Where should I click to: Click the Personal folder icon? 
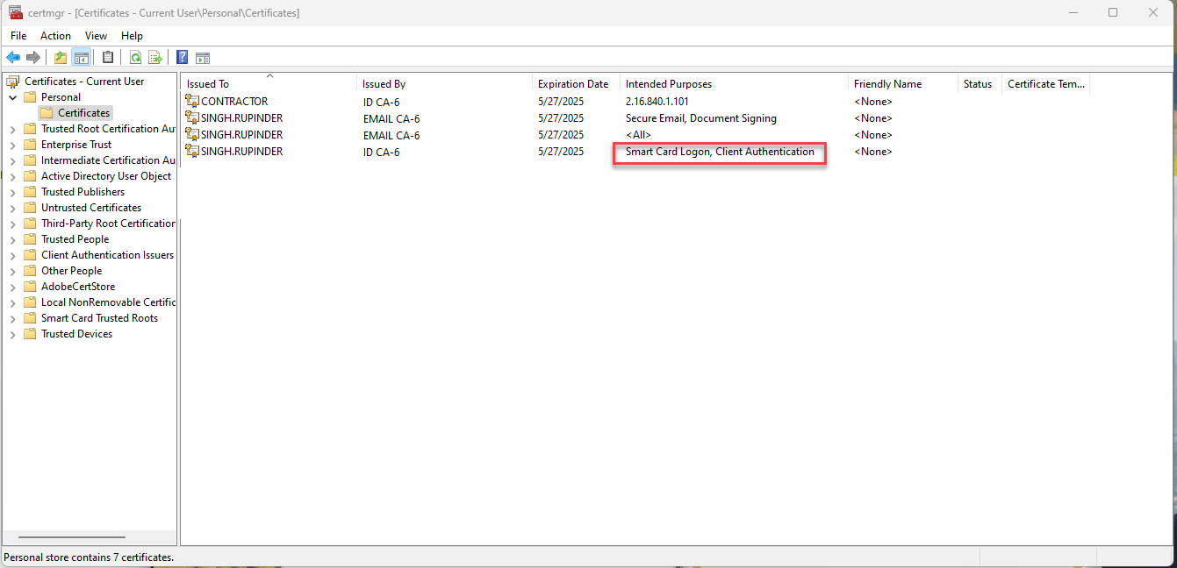click(31, 97)
